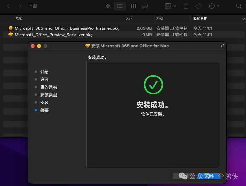Select the 摘要 step in installer sidebar

44,110
